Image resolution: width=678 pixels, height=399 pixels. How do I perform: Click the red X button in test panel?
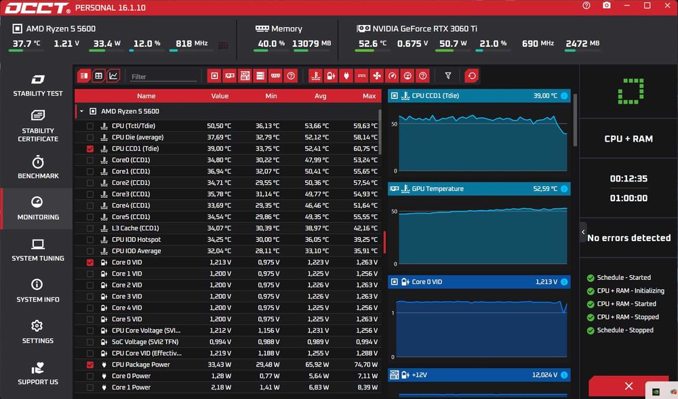coord(629,386)
